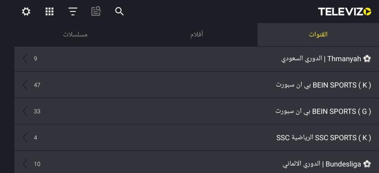
Task: Click the soccer ball icon beside Bundesliga
Action: point(367,164)
